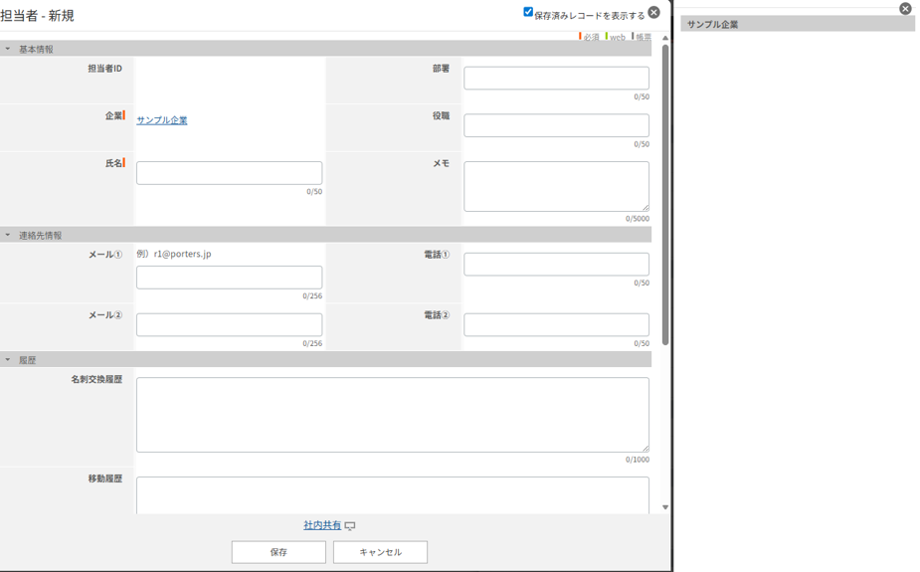The height and width of the screenshot is (572, 920).
Task: Select the サンプル企業 header in right panel
Action: coord(796,24)
